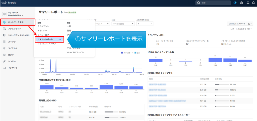The height and width of the screenshot is (121, 257).
Task: Open the top results count dropdown
Action: click(x=145, y=24)
